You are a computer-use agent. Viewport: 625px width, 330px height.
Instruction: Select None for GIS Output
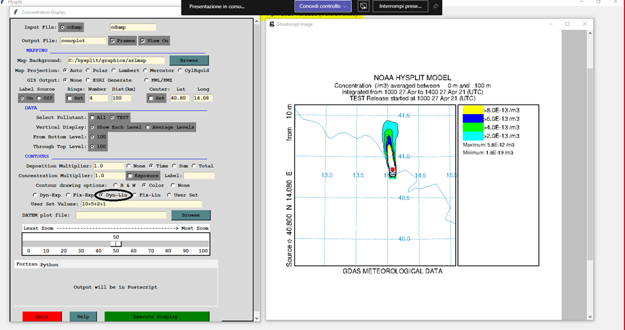(65, 80)
